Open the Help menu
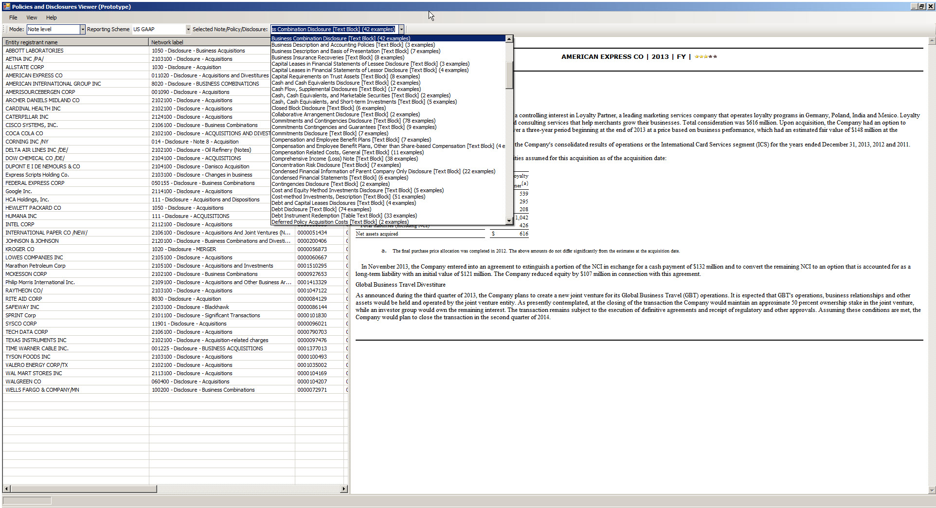Image resolution: width=936 pixels, height=508 pixels. click(x=51, y=18)
